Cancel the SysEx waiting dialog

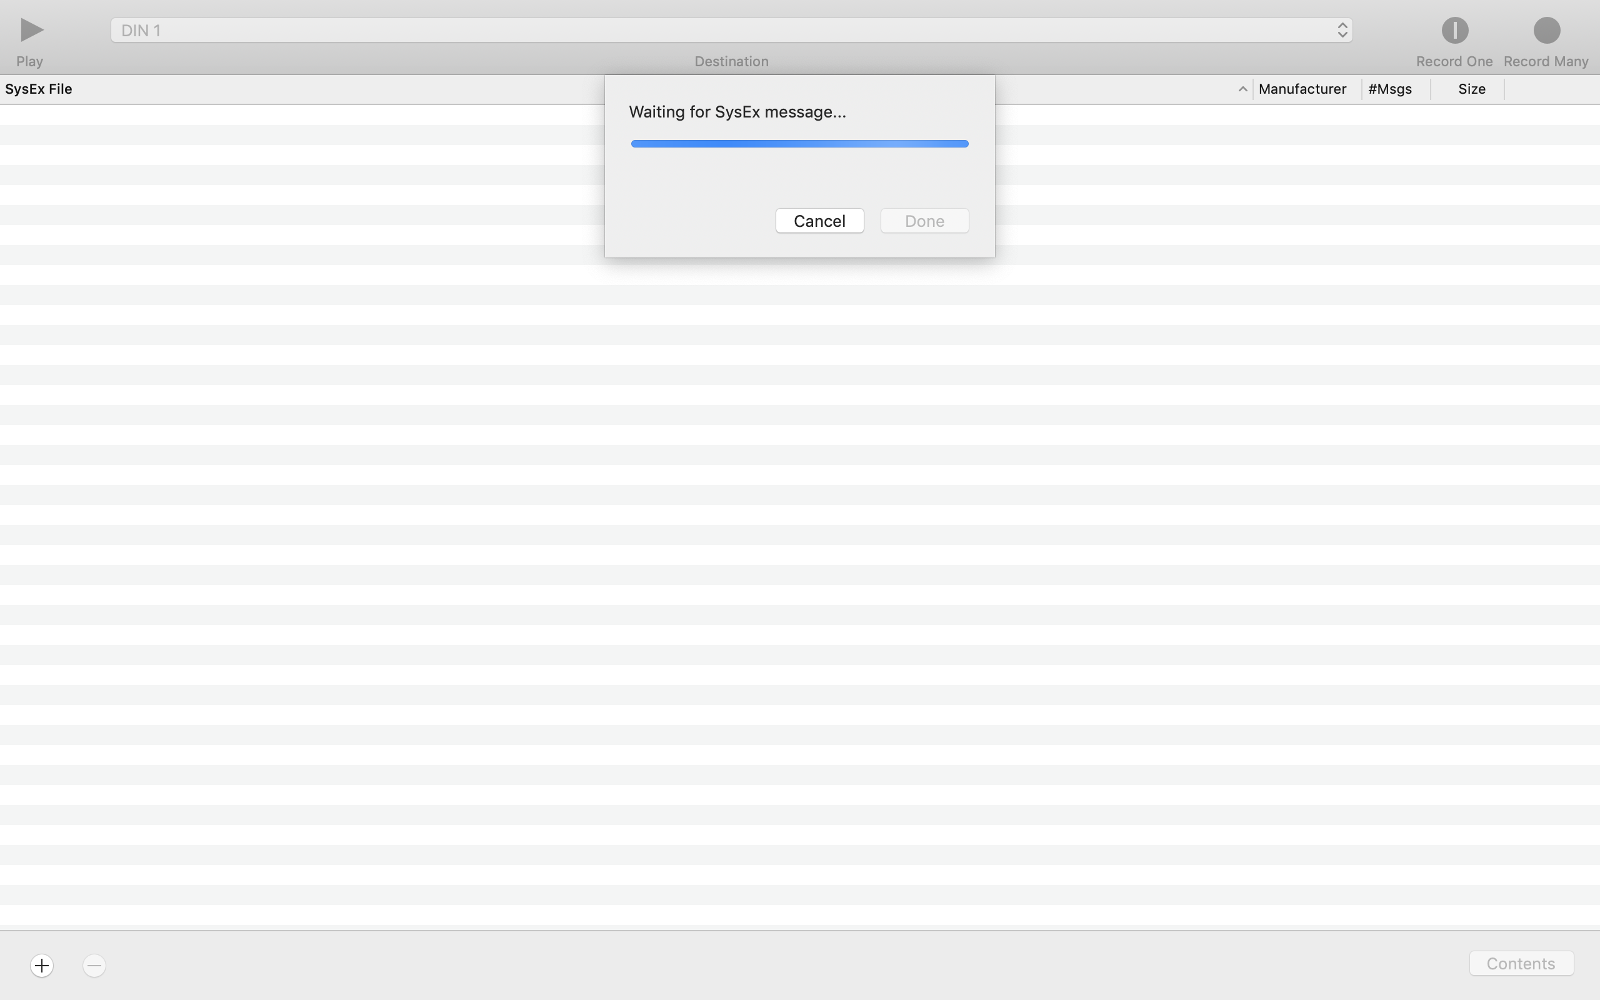click(x=819, y=221)
